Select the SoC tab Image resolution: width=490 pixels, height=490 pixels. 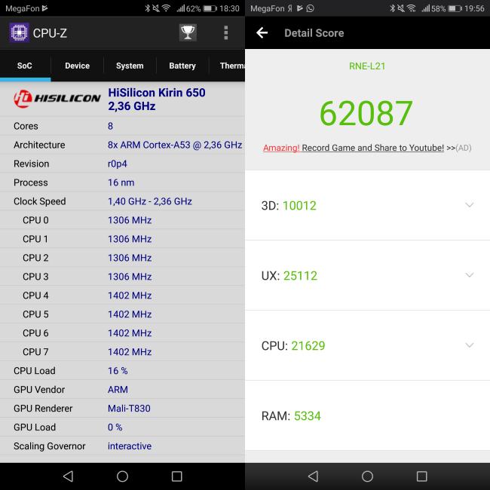(x=25, y=66)
